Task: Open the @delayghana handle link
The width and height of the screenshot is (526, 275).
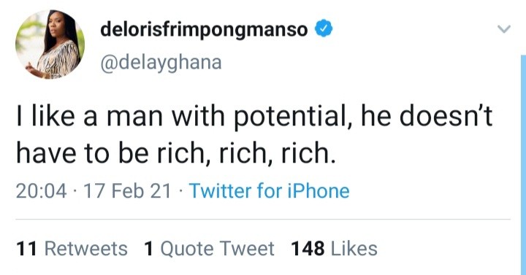Action: click(x=161, y=63)
